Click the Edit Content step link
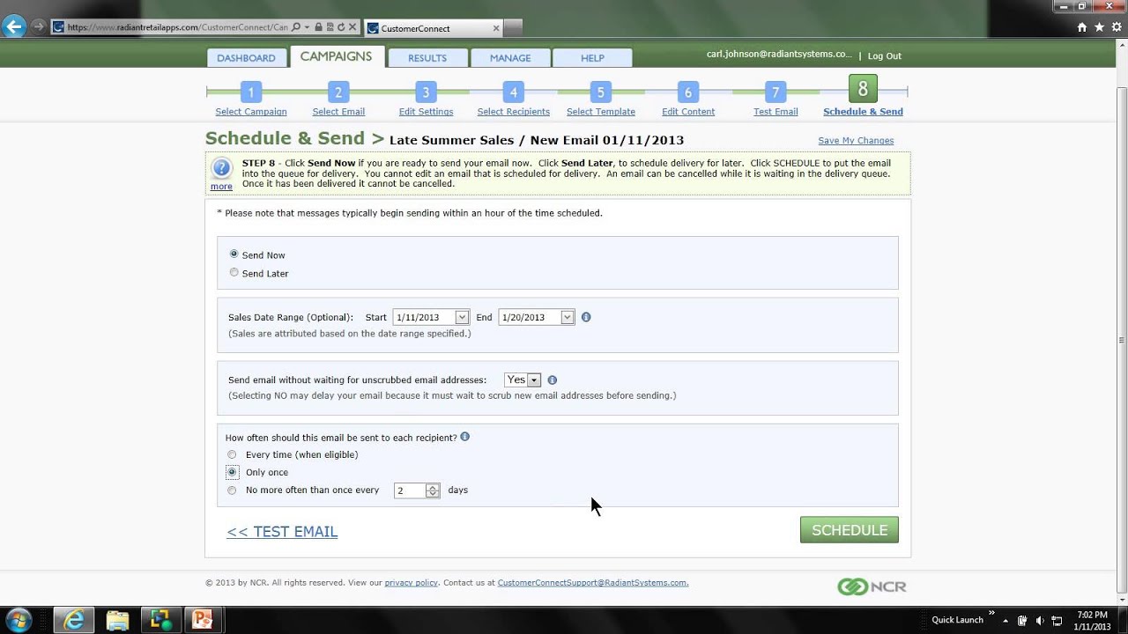 coord(688,112)
